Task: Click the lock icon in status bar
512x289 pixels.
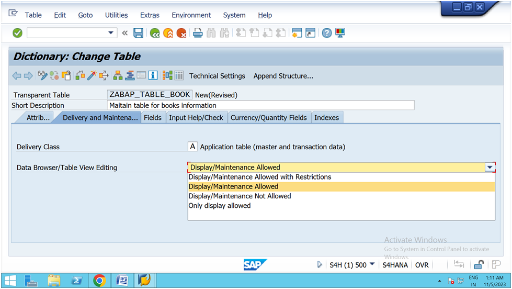Action: point(479,264)
